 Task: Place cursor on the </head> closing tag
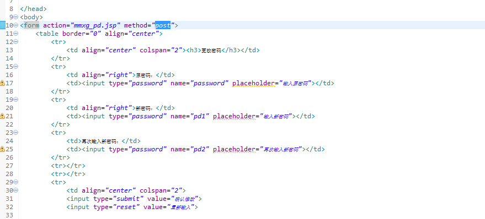(x=33, y=9)
